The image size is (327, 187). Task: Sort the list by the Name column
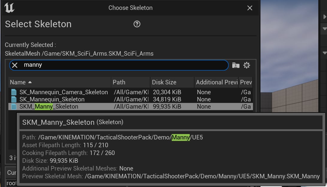coord(60,82)
